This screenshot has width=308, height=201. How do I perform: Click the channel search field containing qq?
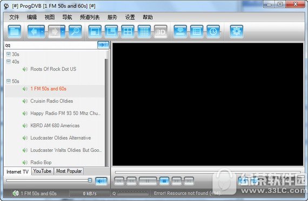coord(50,45)
